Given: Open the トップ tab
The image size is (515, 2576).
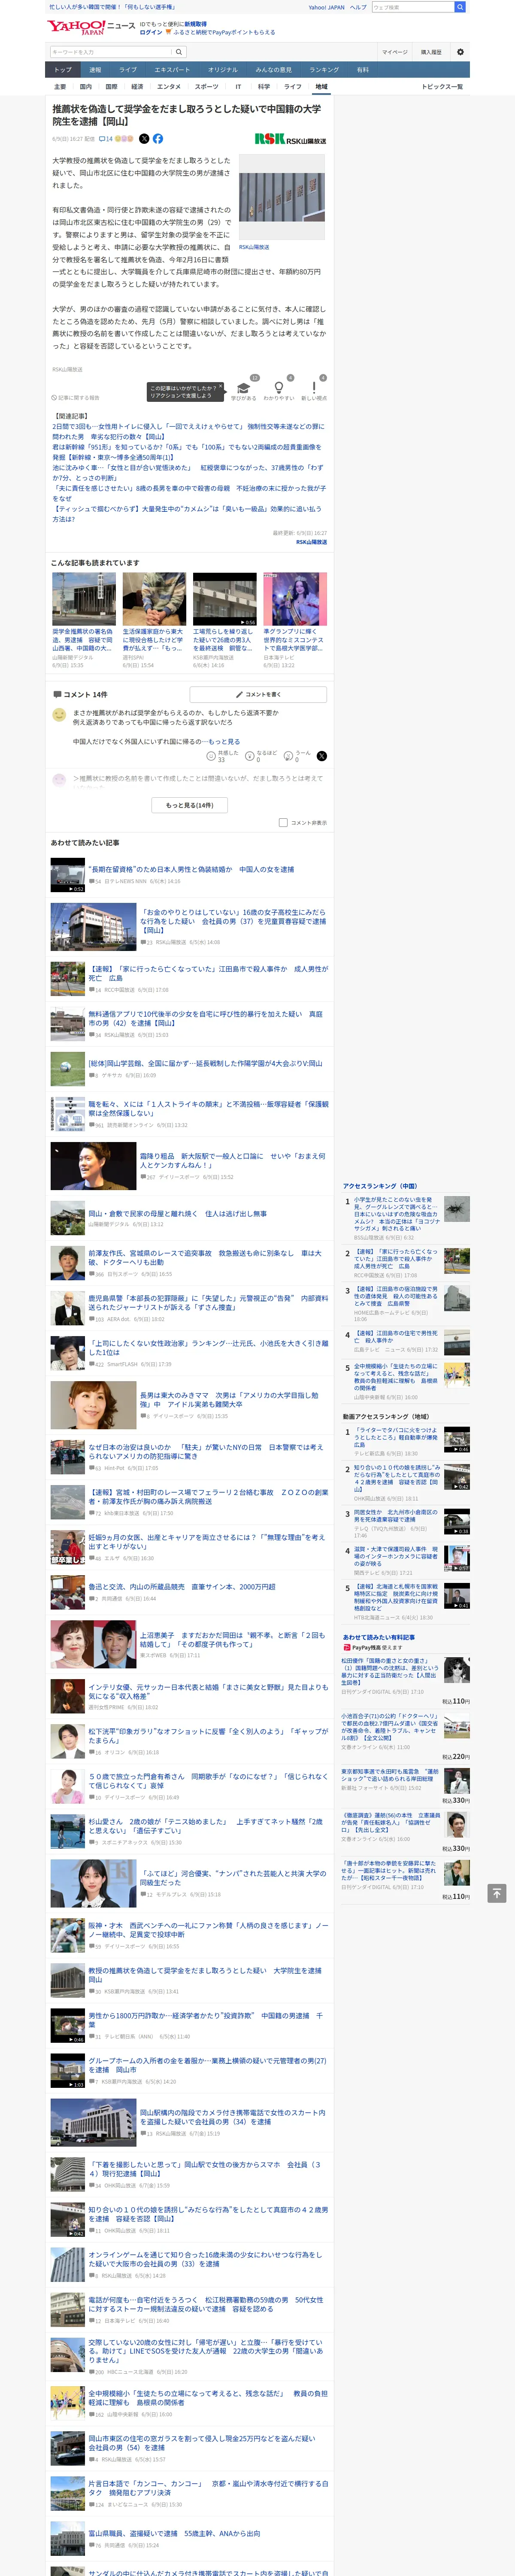Looking at the screenshot, I should tap(63, 70).
